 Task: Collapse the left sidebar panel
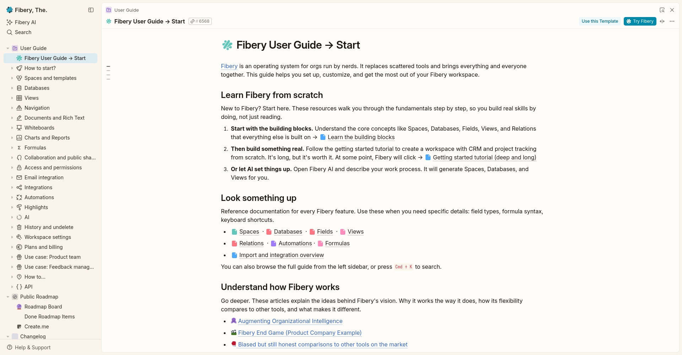tap(91, 10)
